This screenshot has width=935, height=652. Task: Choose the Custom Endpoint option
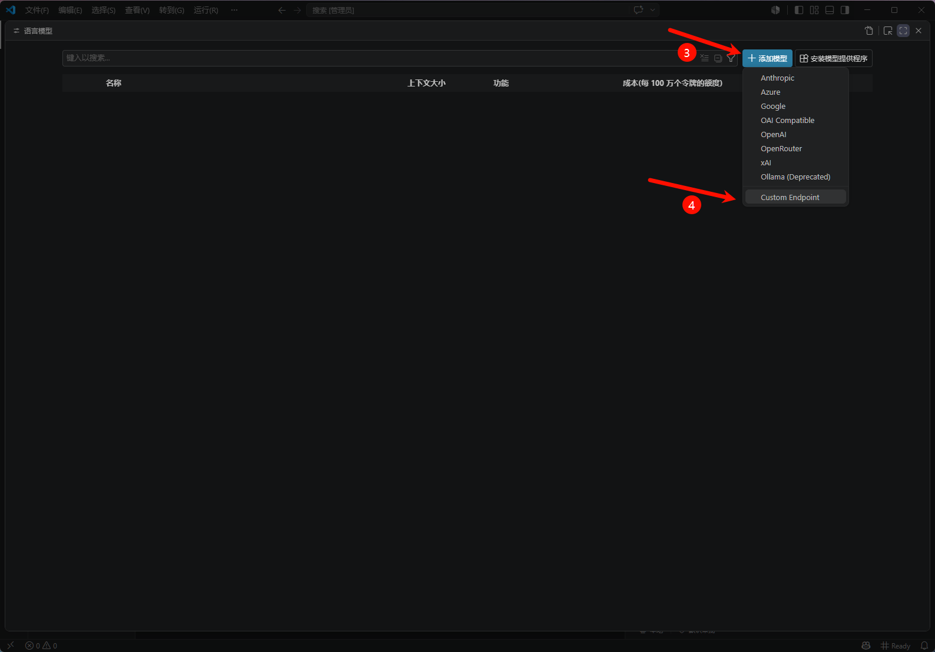point(795,197)
